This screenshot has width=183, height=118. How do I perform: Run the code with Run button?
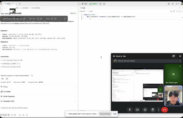click(85, 4)
